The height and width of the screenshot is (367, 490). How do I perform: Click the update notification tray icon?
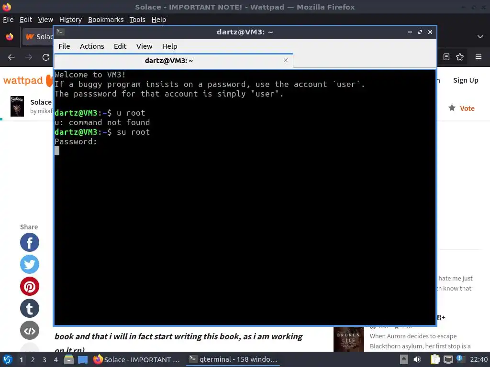click(x=460, y=359)
